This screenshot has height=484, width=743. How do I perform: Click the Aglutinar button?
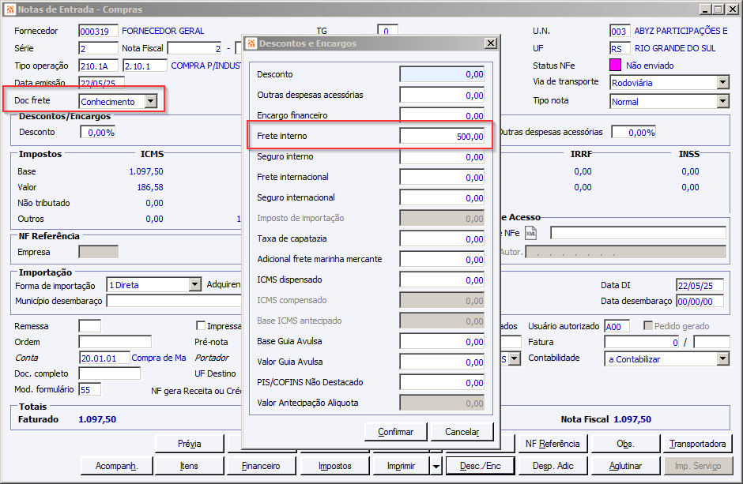[625, 466]
